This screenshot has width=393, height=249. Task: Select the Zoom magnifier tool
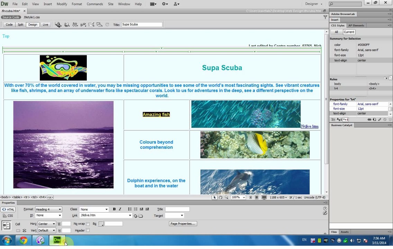point(226,197)
